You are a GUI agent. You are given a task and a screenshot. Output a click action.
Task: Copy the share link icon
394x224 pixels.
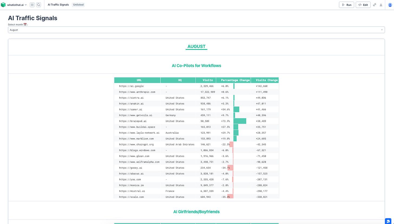pyautogui.click(x=375, y=5)
